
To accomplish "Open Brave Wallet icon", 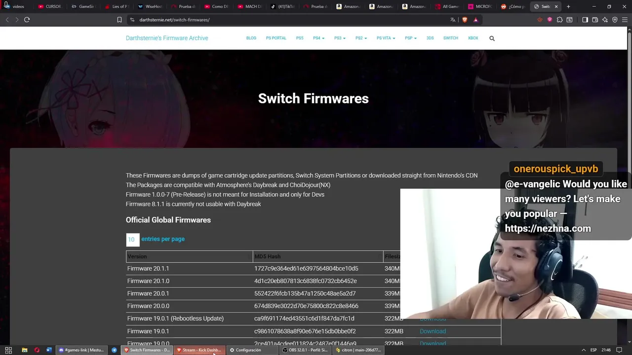I will point(595,20).
